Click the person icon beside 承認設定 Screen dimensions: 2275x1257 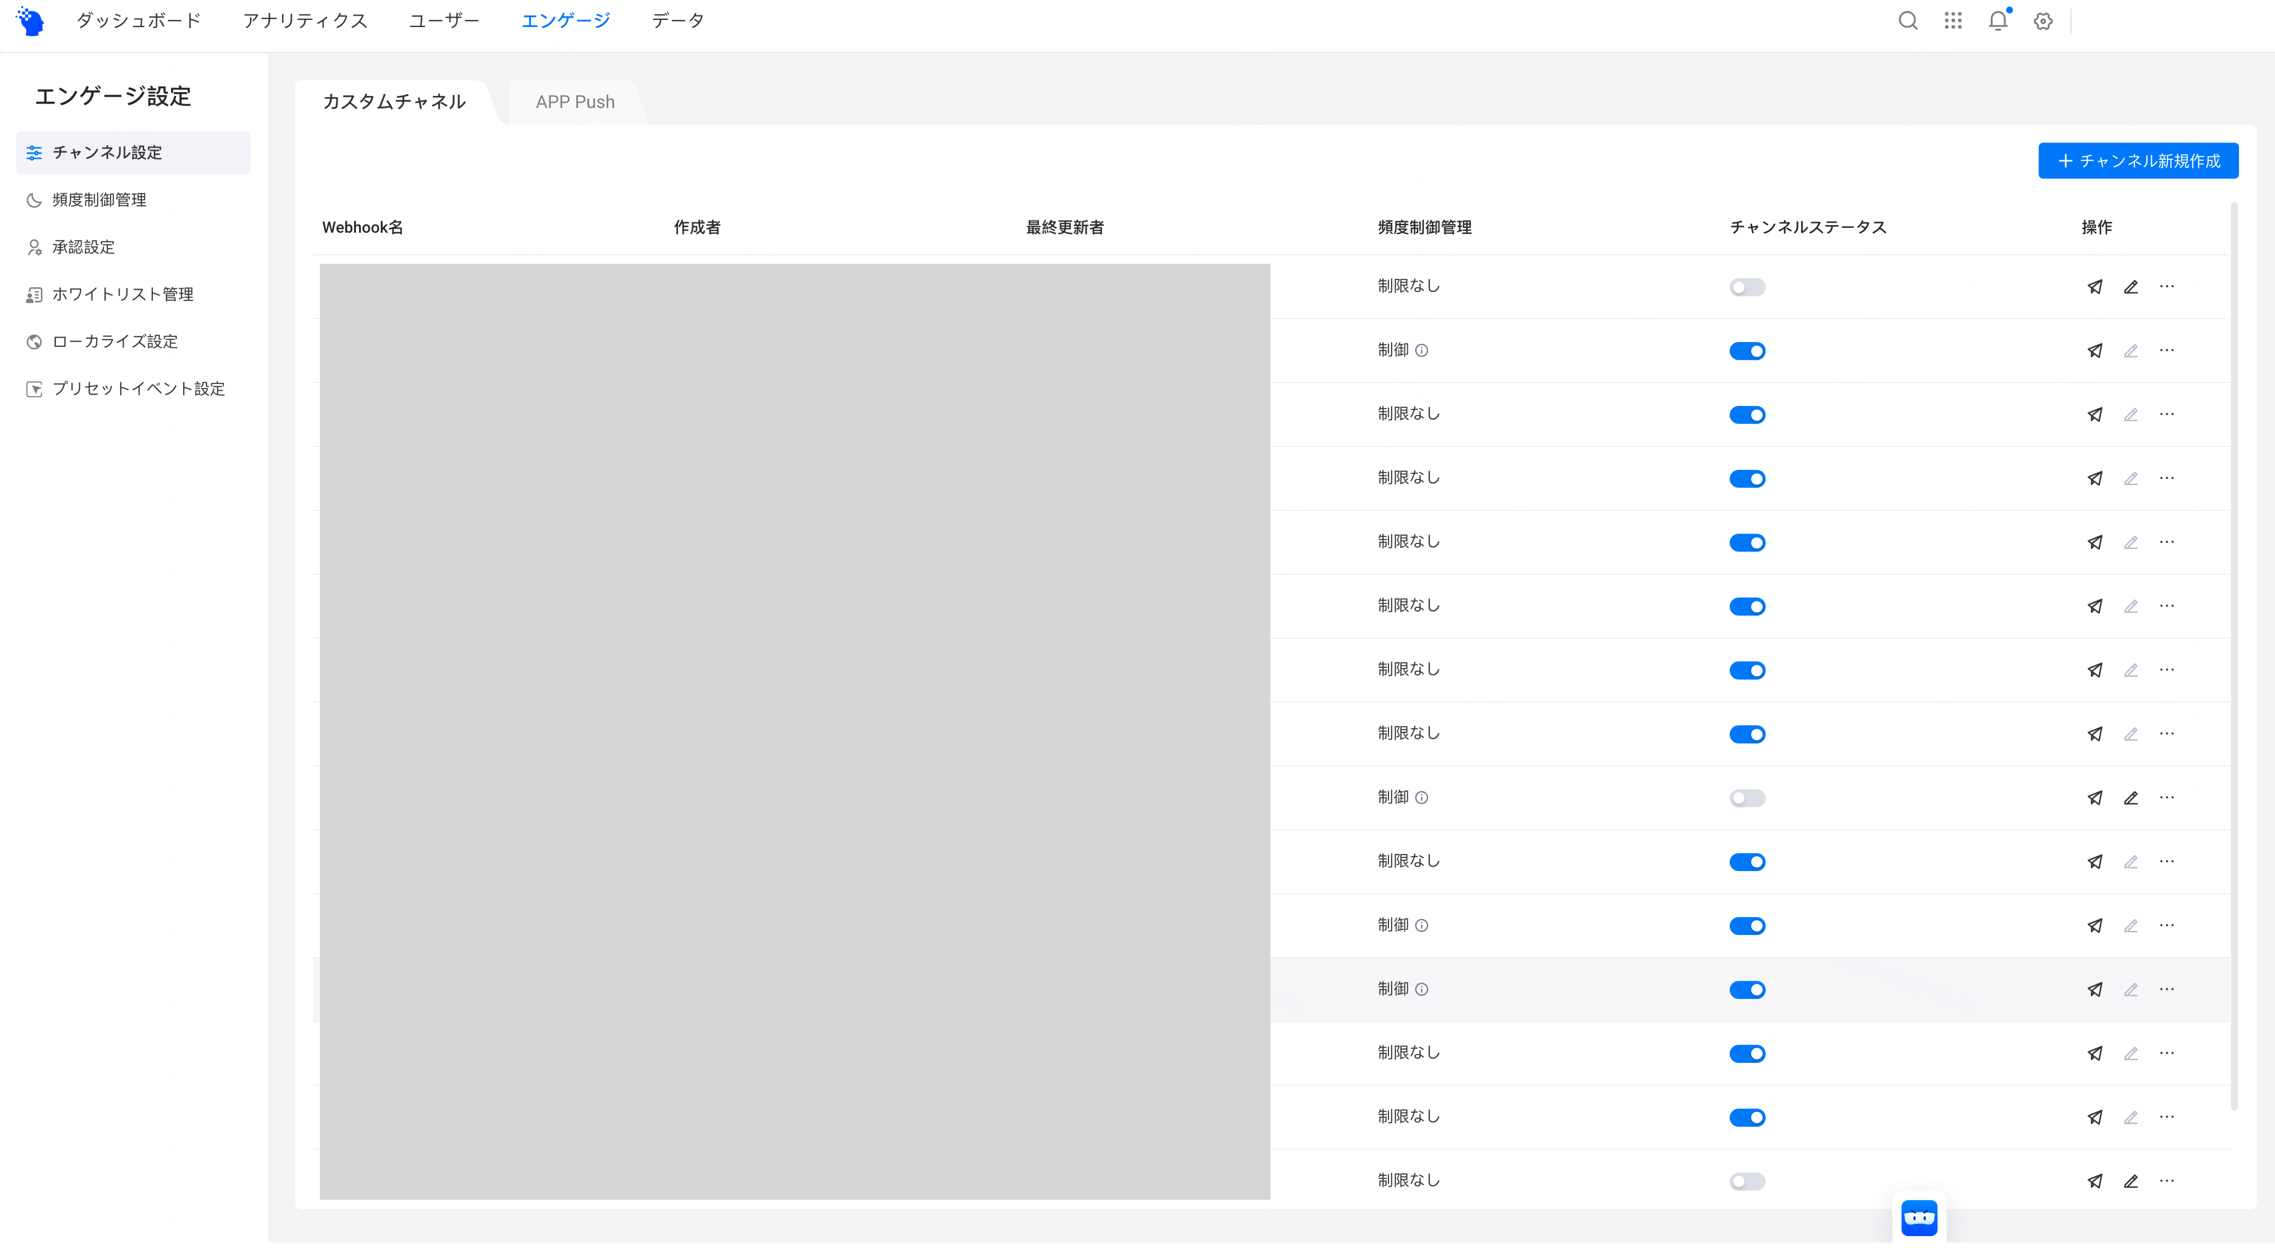pyautogui.click(x=35, y=247)
